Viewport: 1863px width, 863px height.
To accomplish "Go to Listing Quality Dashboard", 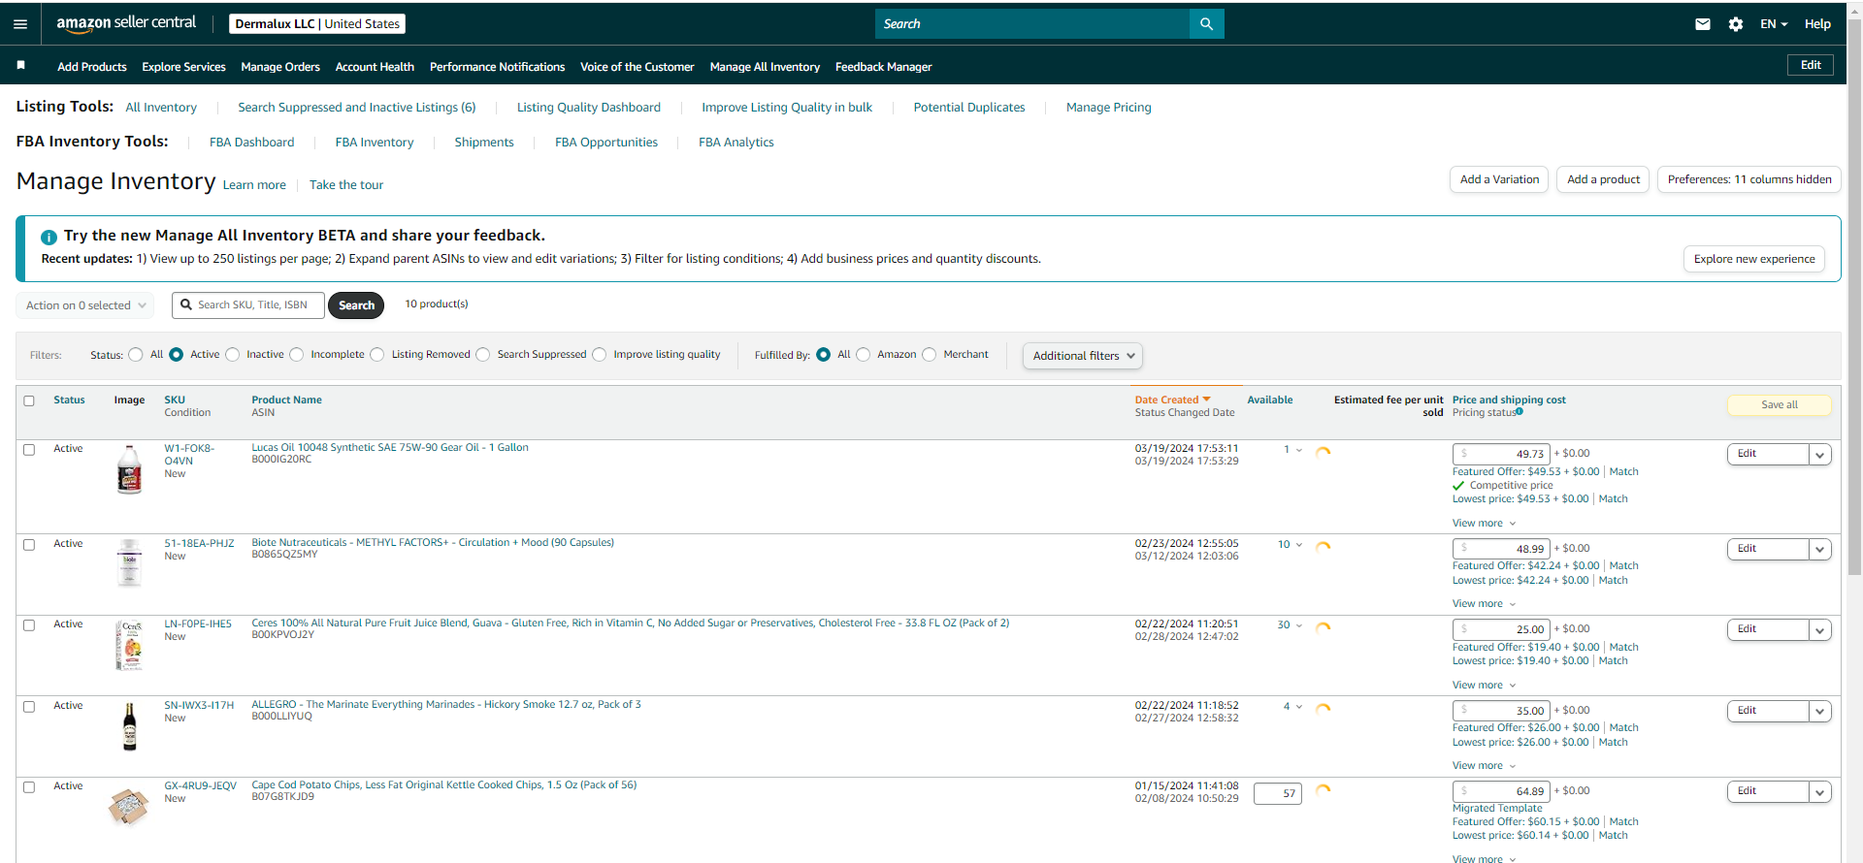I will (589, 108).
